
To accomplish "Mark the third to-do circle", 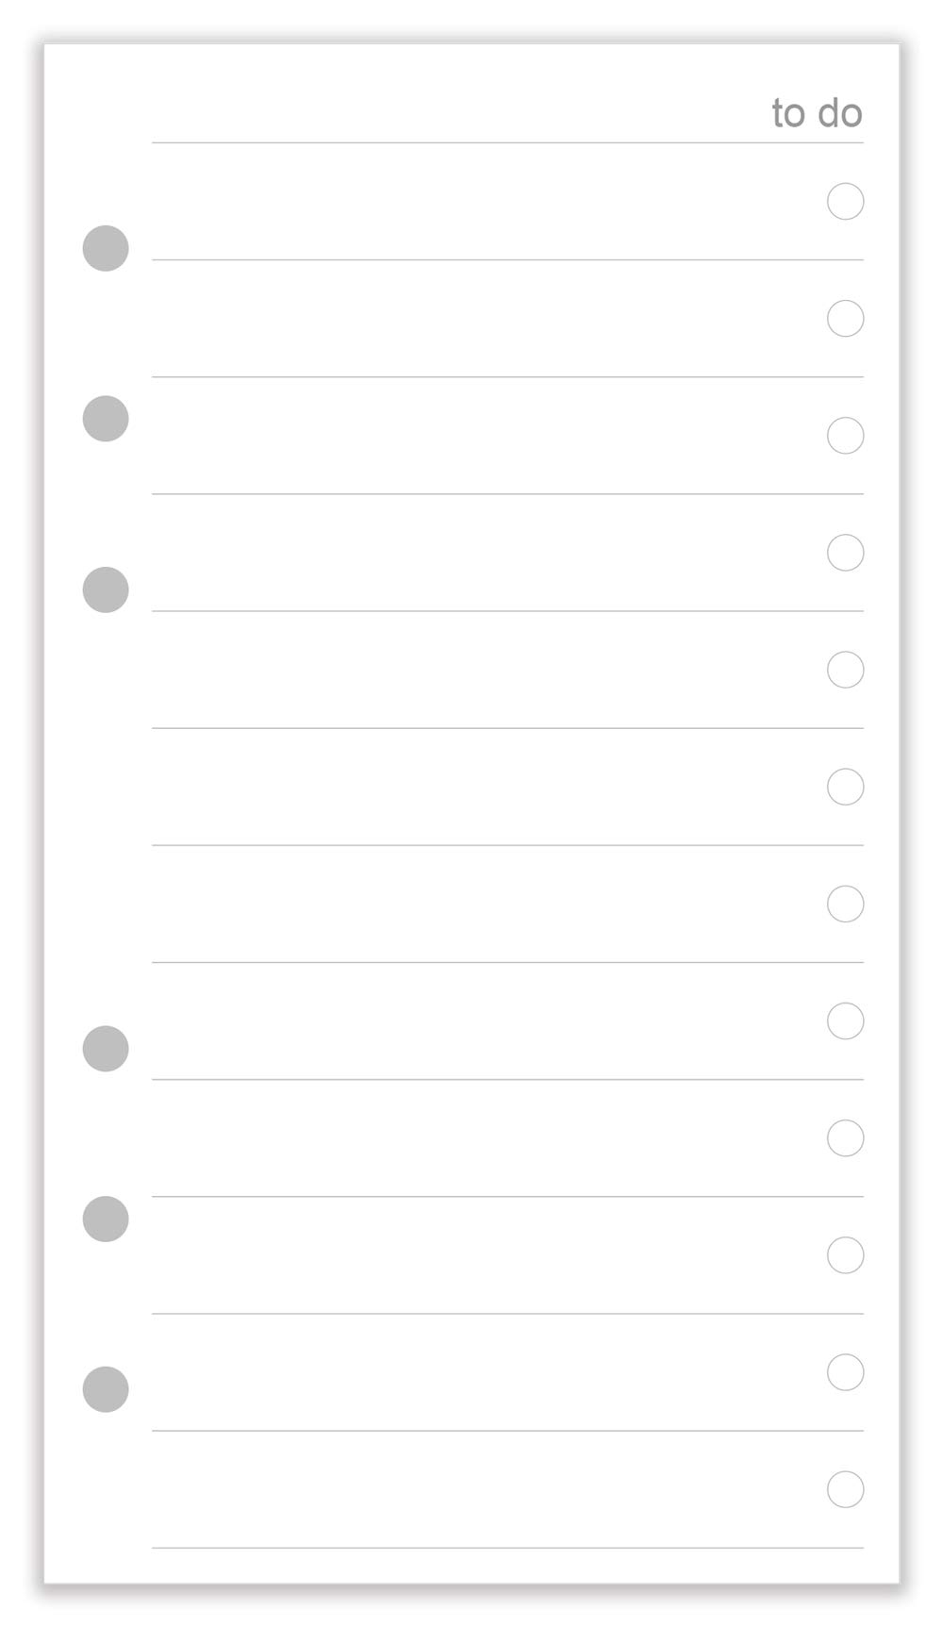I will click(845, 436).
